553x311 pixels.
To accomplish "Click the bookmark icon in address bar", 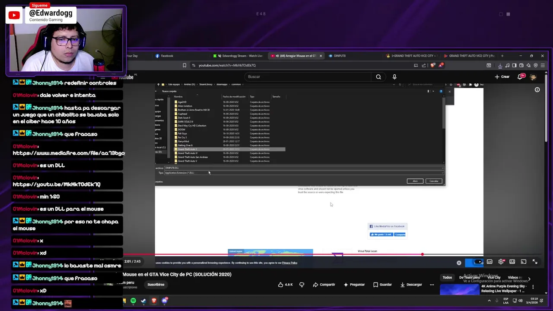I will point(184,65).
